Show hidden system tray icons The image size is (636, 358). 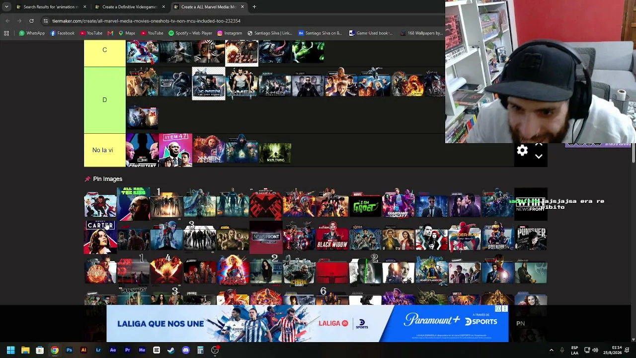551,350
